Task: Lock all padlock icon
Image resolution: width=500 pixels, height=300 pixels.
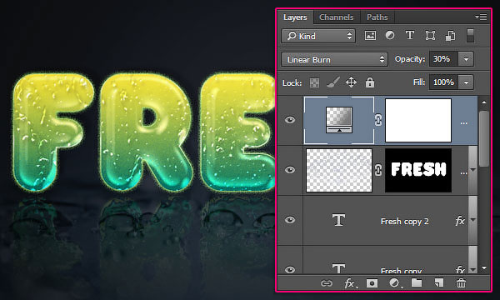Action: [370, 82]
